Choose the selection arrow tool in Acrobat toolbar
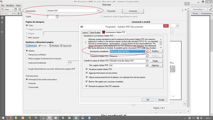 point(19,13)
